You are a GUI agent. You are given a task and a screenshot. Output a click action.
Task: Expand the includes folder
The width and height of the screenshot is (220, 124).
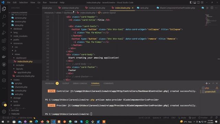20,65
